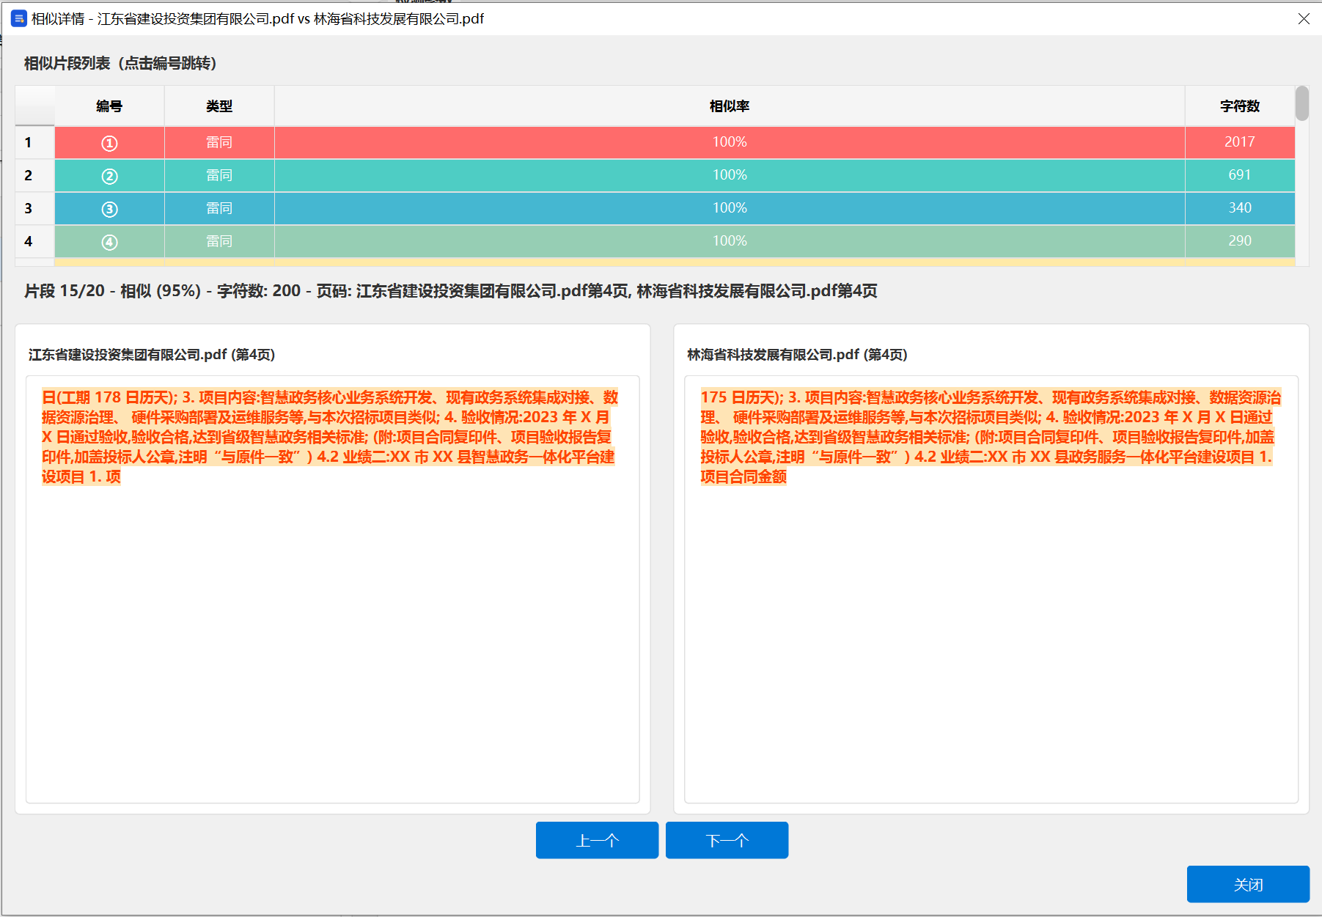This screenshot has height=917, width=1322.
Task: Close the similarity details window
Action: [x=1303, y=18]
